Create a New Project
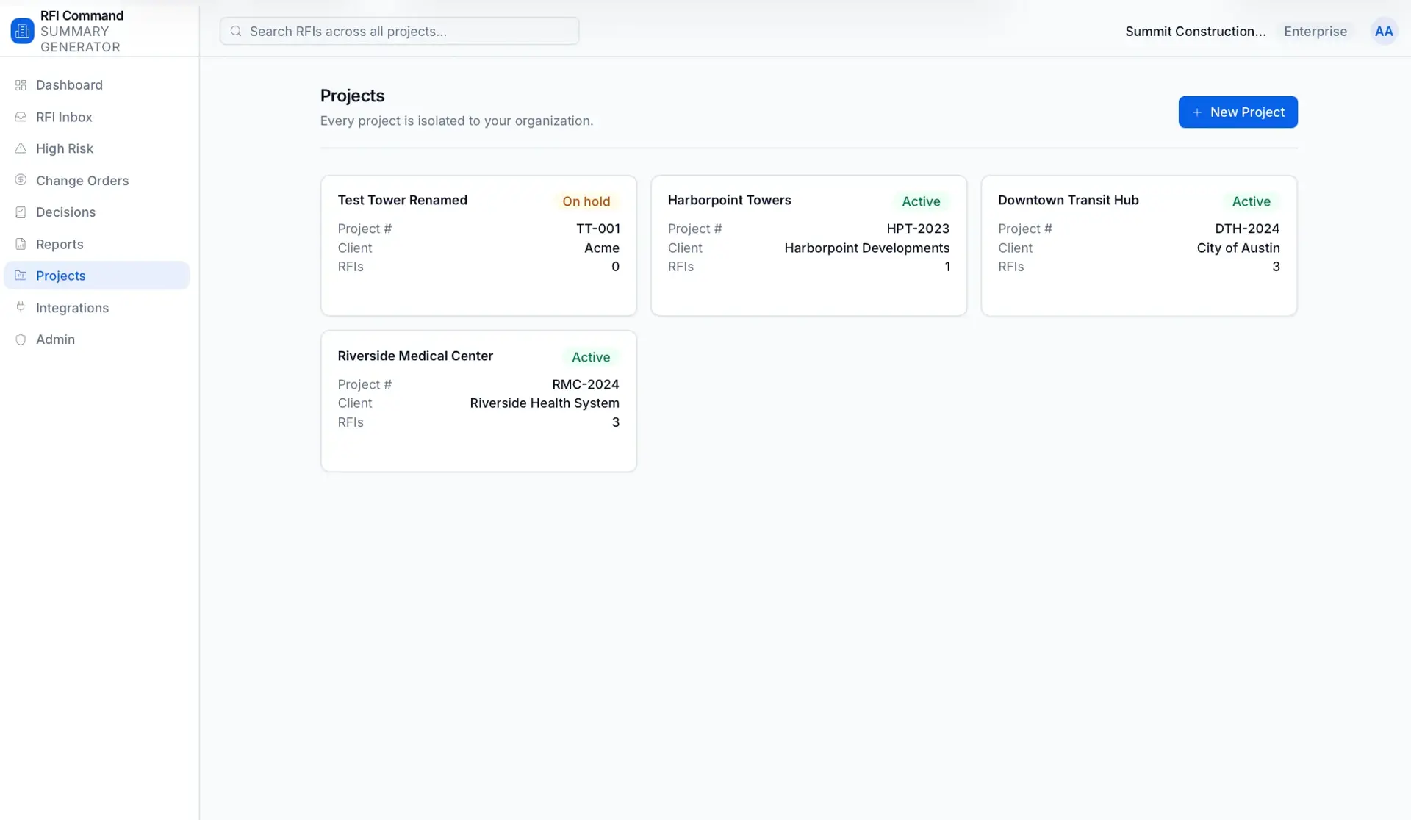The height and width of the screenshot is (820, 1411). [1238, 112]
